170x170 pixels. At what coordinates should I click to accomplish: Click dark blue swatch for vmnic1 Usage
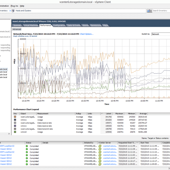15,120
